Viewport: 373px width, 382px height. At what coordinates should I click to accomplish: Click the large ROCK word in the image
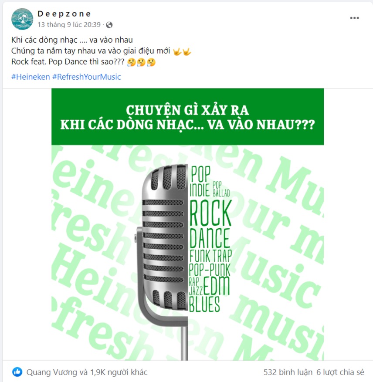click(x=210, y=213)
